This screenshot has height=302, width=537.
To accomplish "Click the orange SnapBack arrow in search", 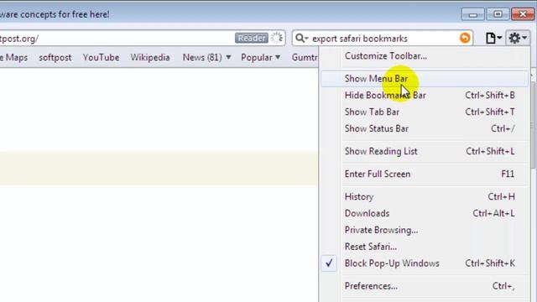I will pyautogui.click(x=465, y=38).
